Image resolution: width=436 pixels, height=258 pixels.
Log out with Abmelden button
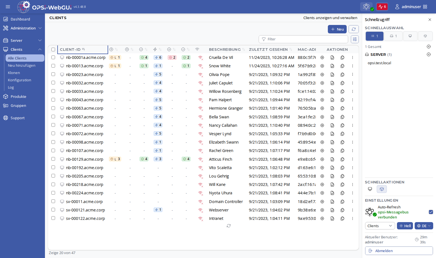point(399,251)
